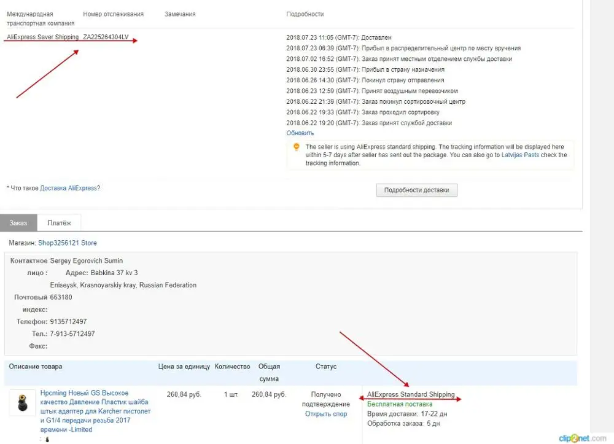Click 'Заказ проходил сортировку' entry
The width and height of the screenshot is (614, 444).
363,112
